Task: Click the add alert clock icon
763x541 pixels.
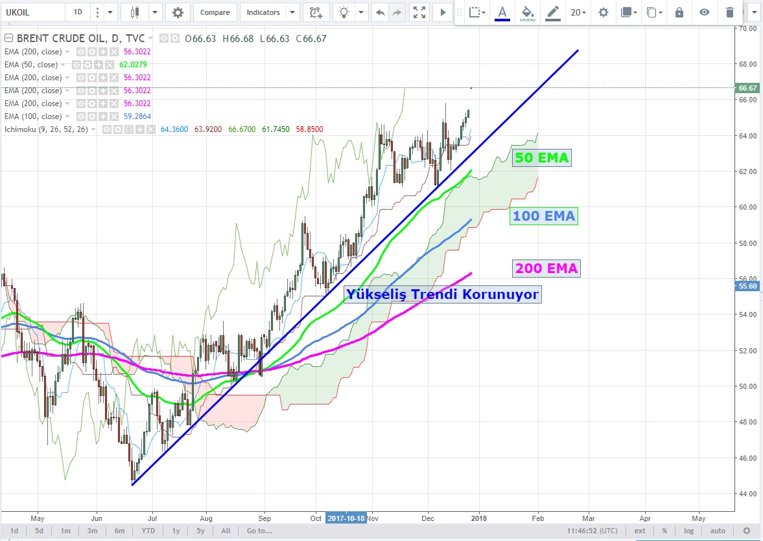Action: point(316,12)
